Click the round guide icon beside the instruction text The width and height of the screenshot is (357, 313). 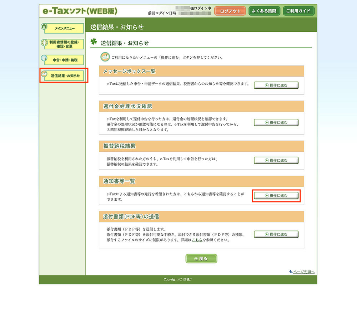pos(105,57)
